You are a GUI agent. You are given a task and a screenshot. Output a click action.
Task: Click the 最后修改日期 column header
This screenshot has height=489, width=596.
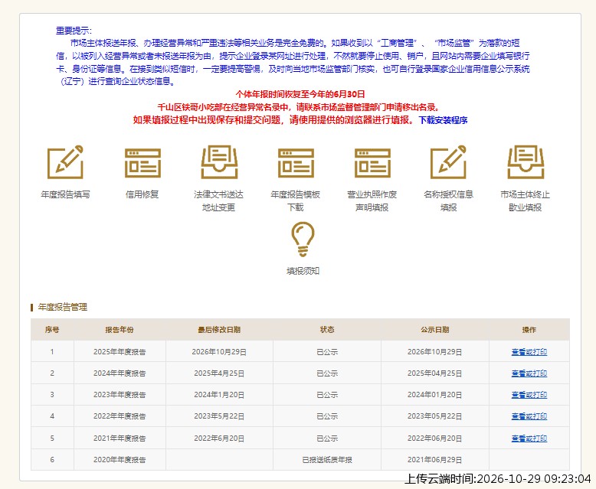[219, 330]
